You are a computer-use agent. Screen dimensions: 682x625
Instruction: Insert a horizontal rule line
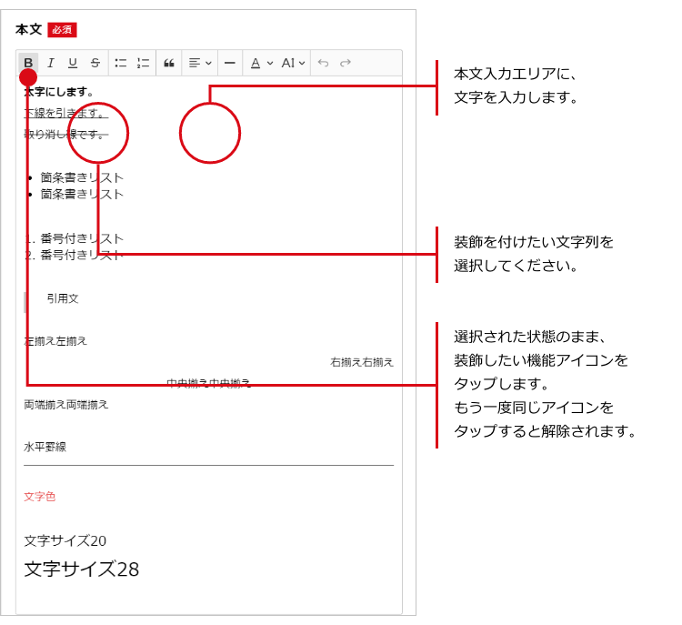point(230,63)
